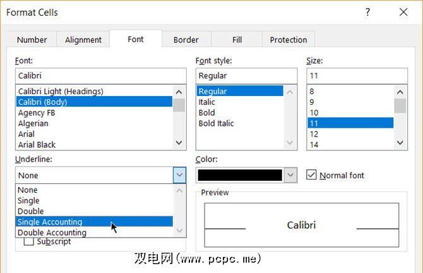Toggle the Normal font checkbox
This screenshot has width=423, height=273.
pyautogui.click(x=311, y=175)
